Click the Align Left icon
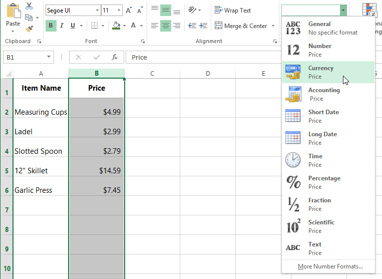 pos(155,26)
